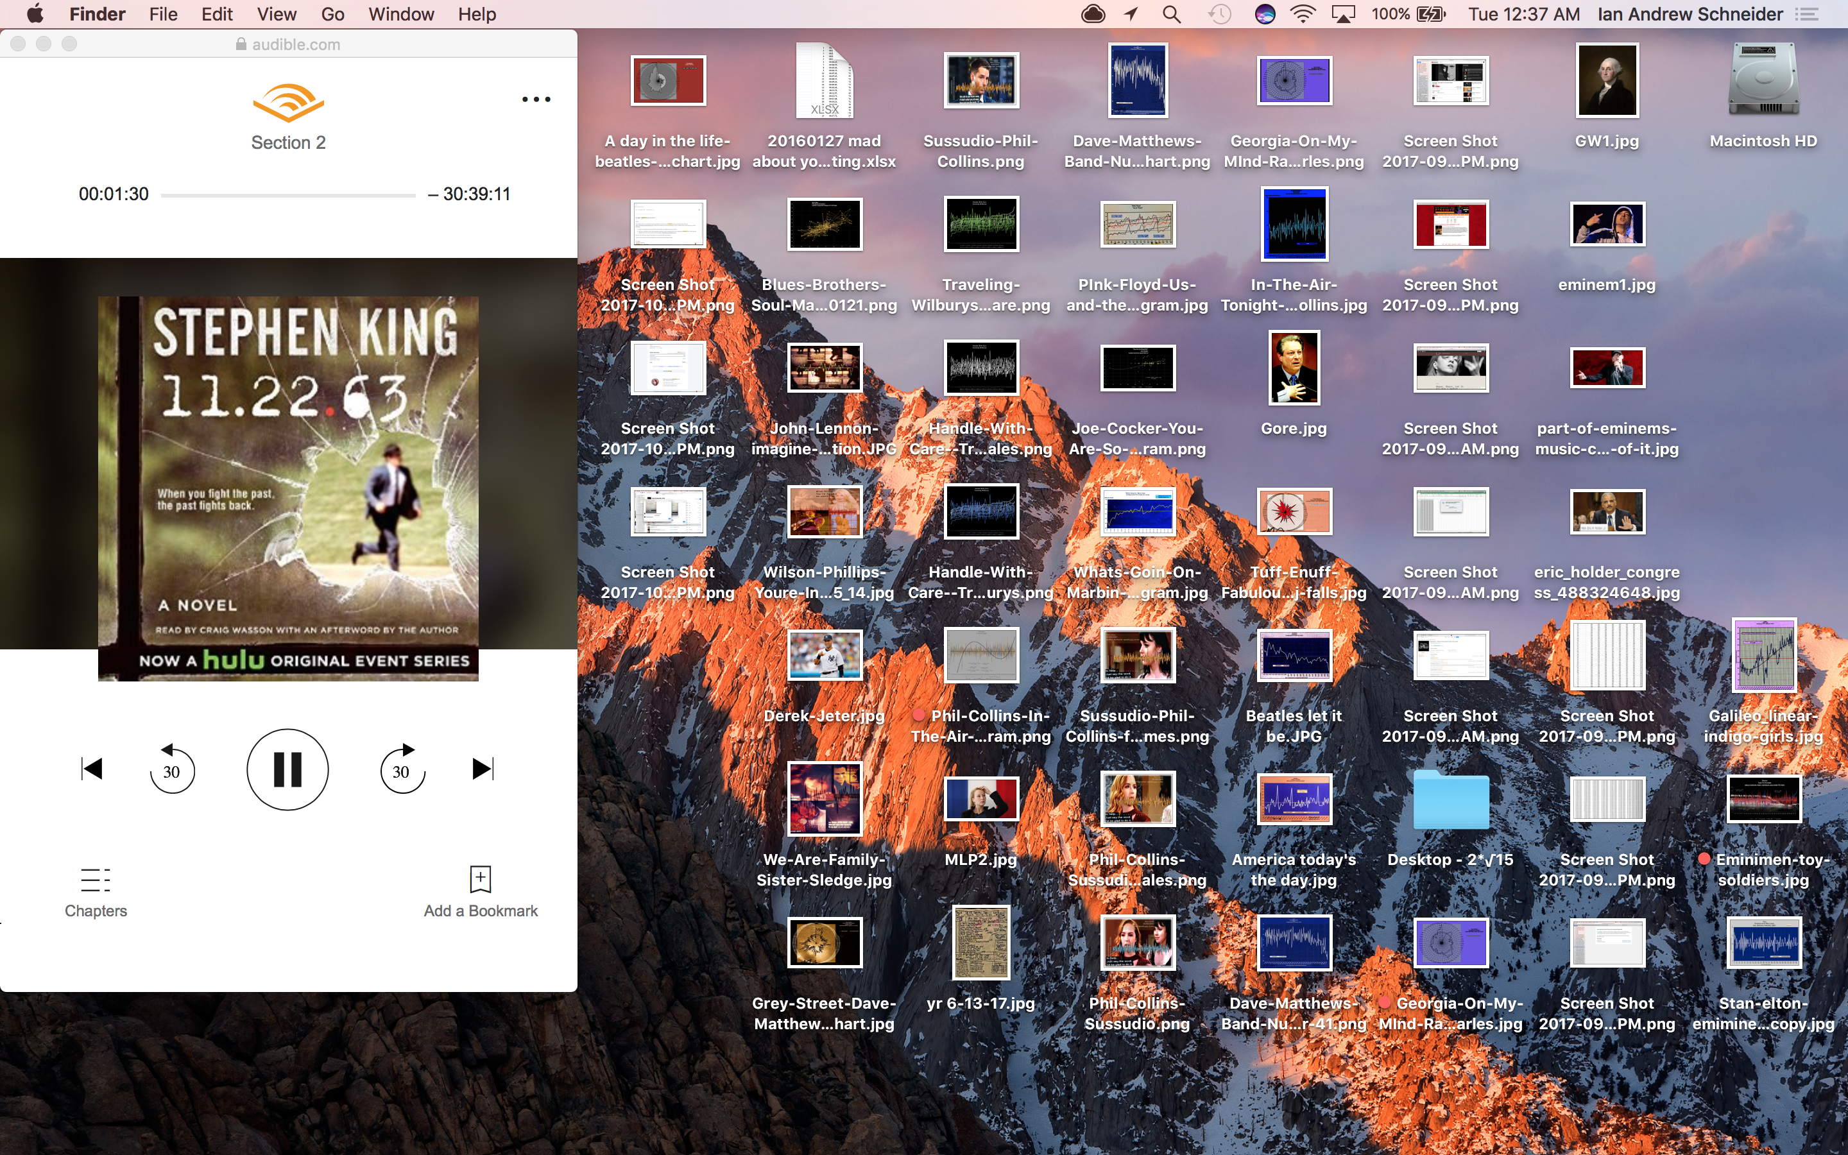Screen dimensions: 1848x1155
Task: Select the Macintosh HD drive icon
Action: [x=1763, y=80]
